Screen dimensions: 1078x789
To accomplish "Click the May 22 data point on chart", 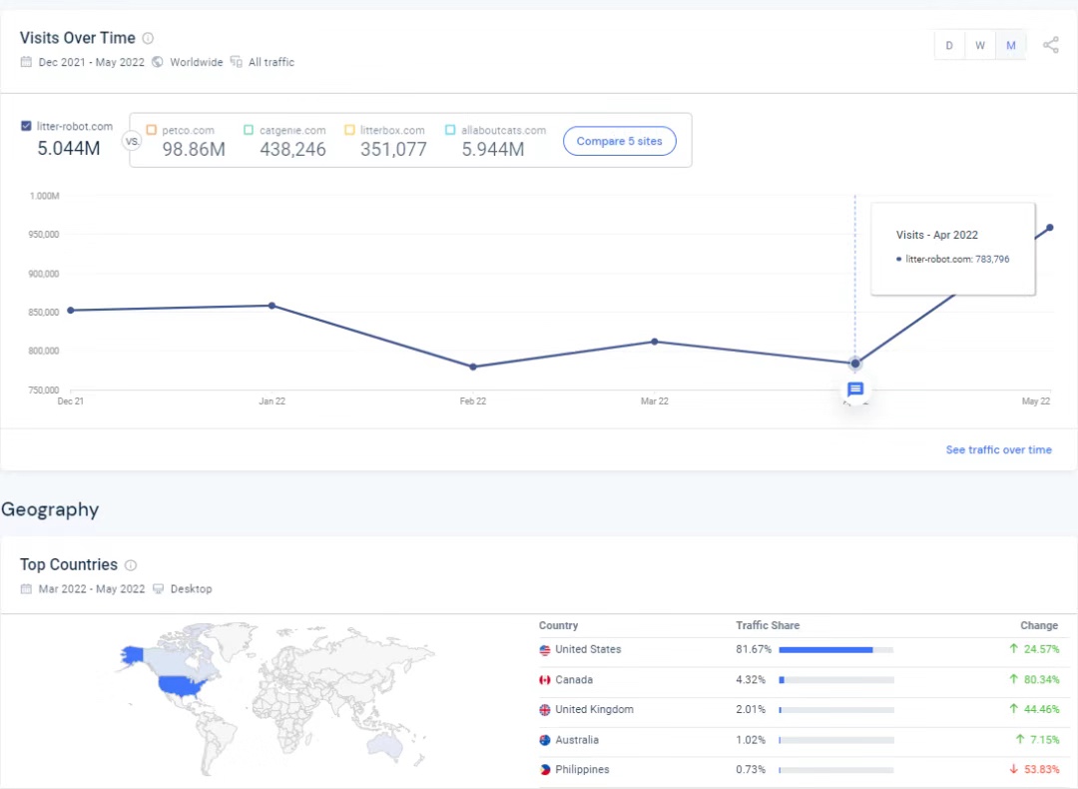I will pos(1049,228).
